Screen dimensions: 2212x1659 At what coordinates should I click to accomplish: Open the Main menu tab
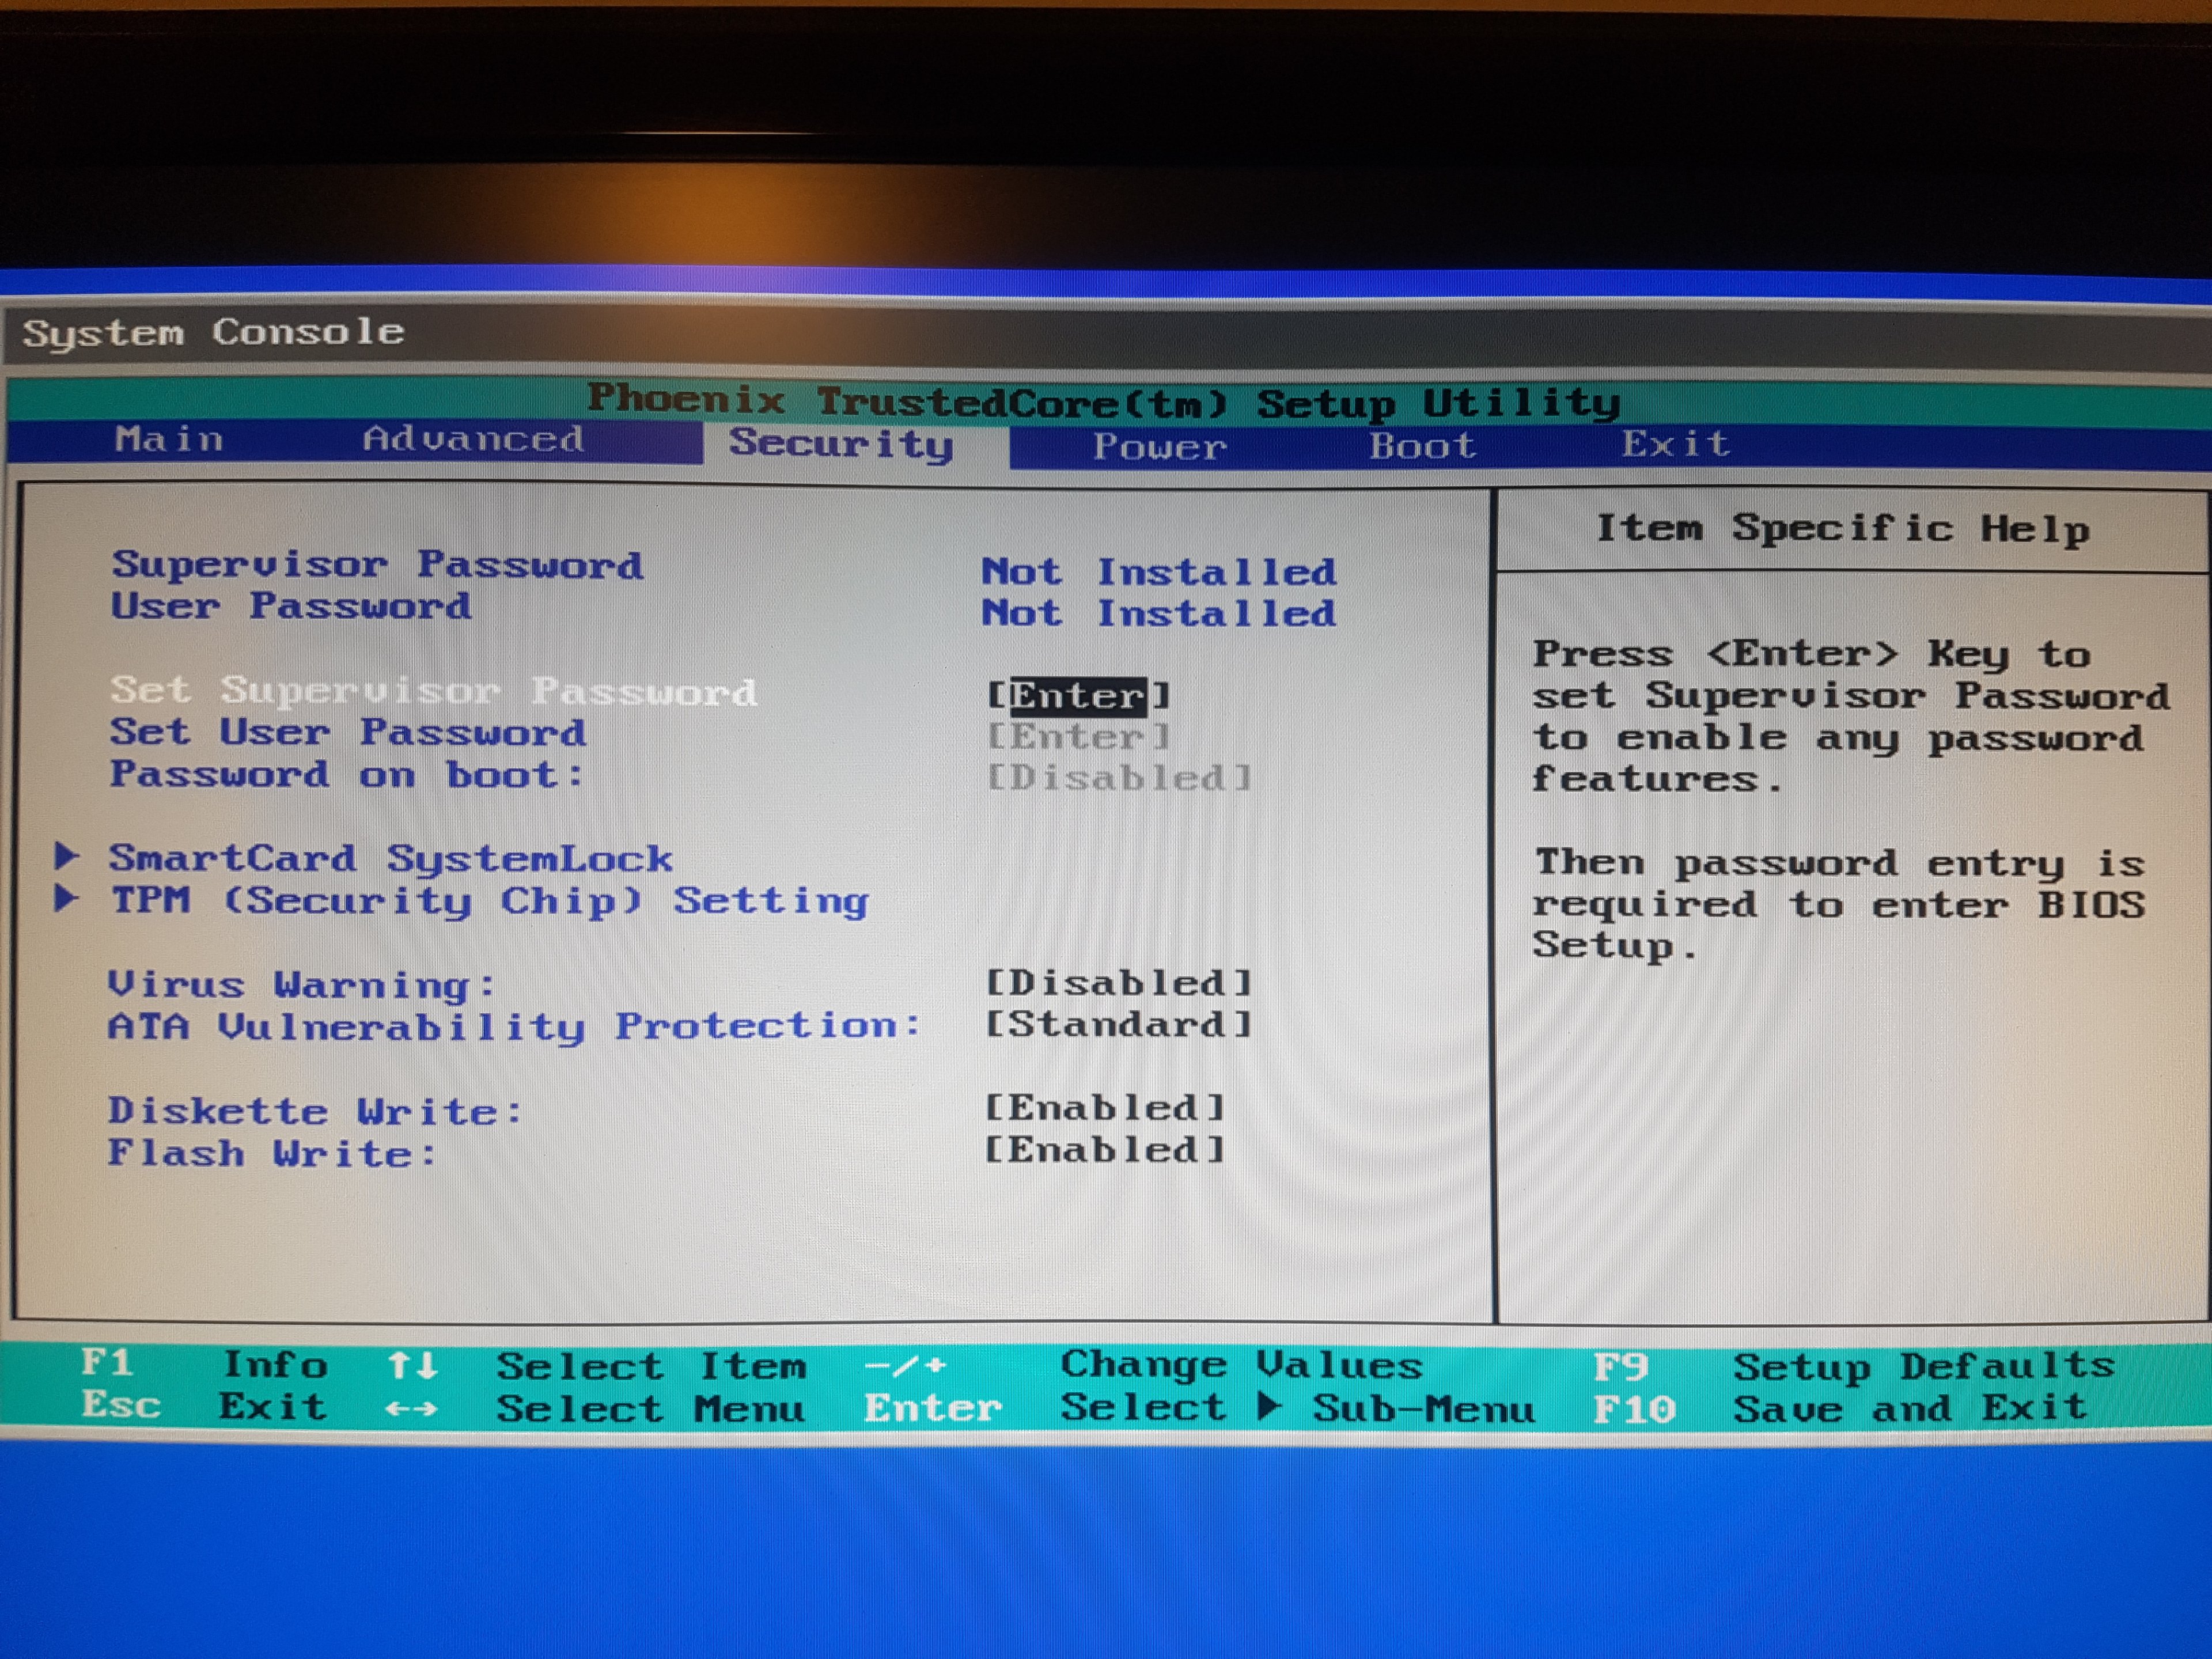(x=169, y=439)
